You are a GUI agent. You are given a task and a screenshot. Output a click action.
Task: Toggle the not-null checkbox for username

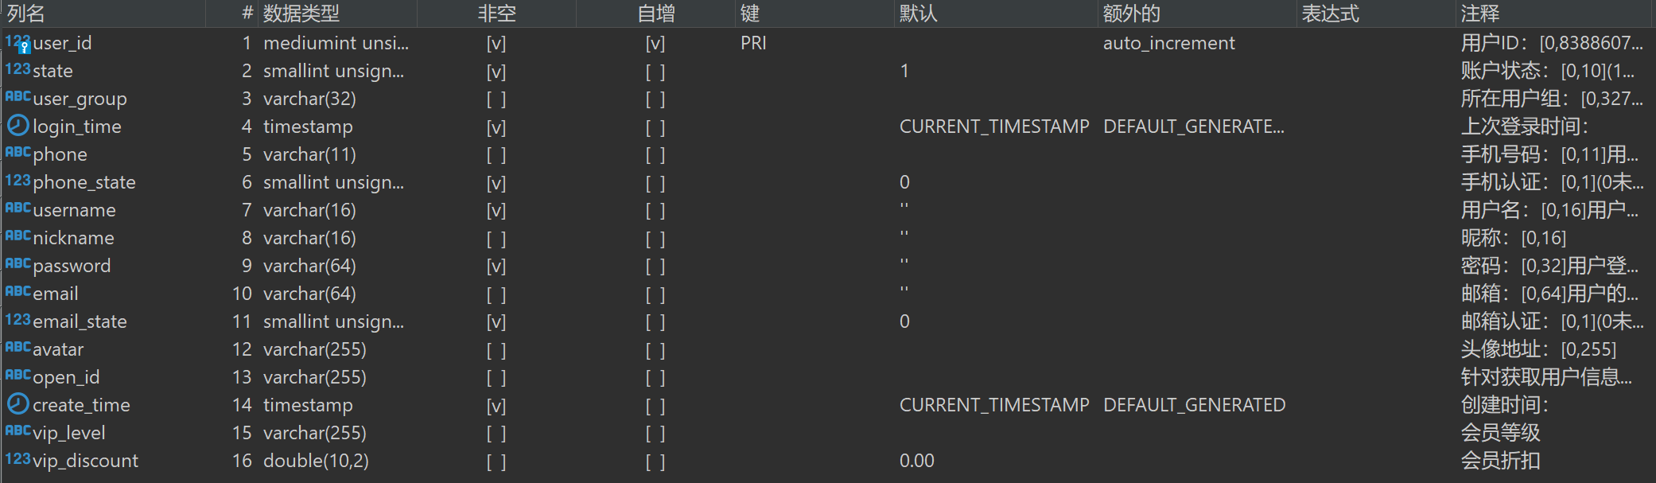pos(496,211)
